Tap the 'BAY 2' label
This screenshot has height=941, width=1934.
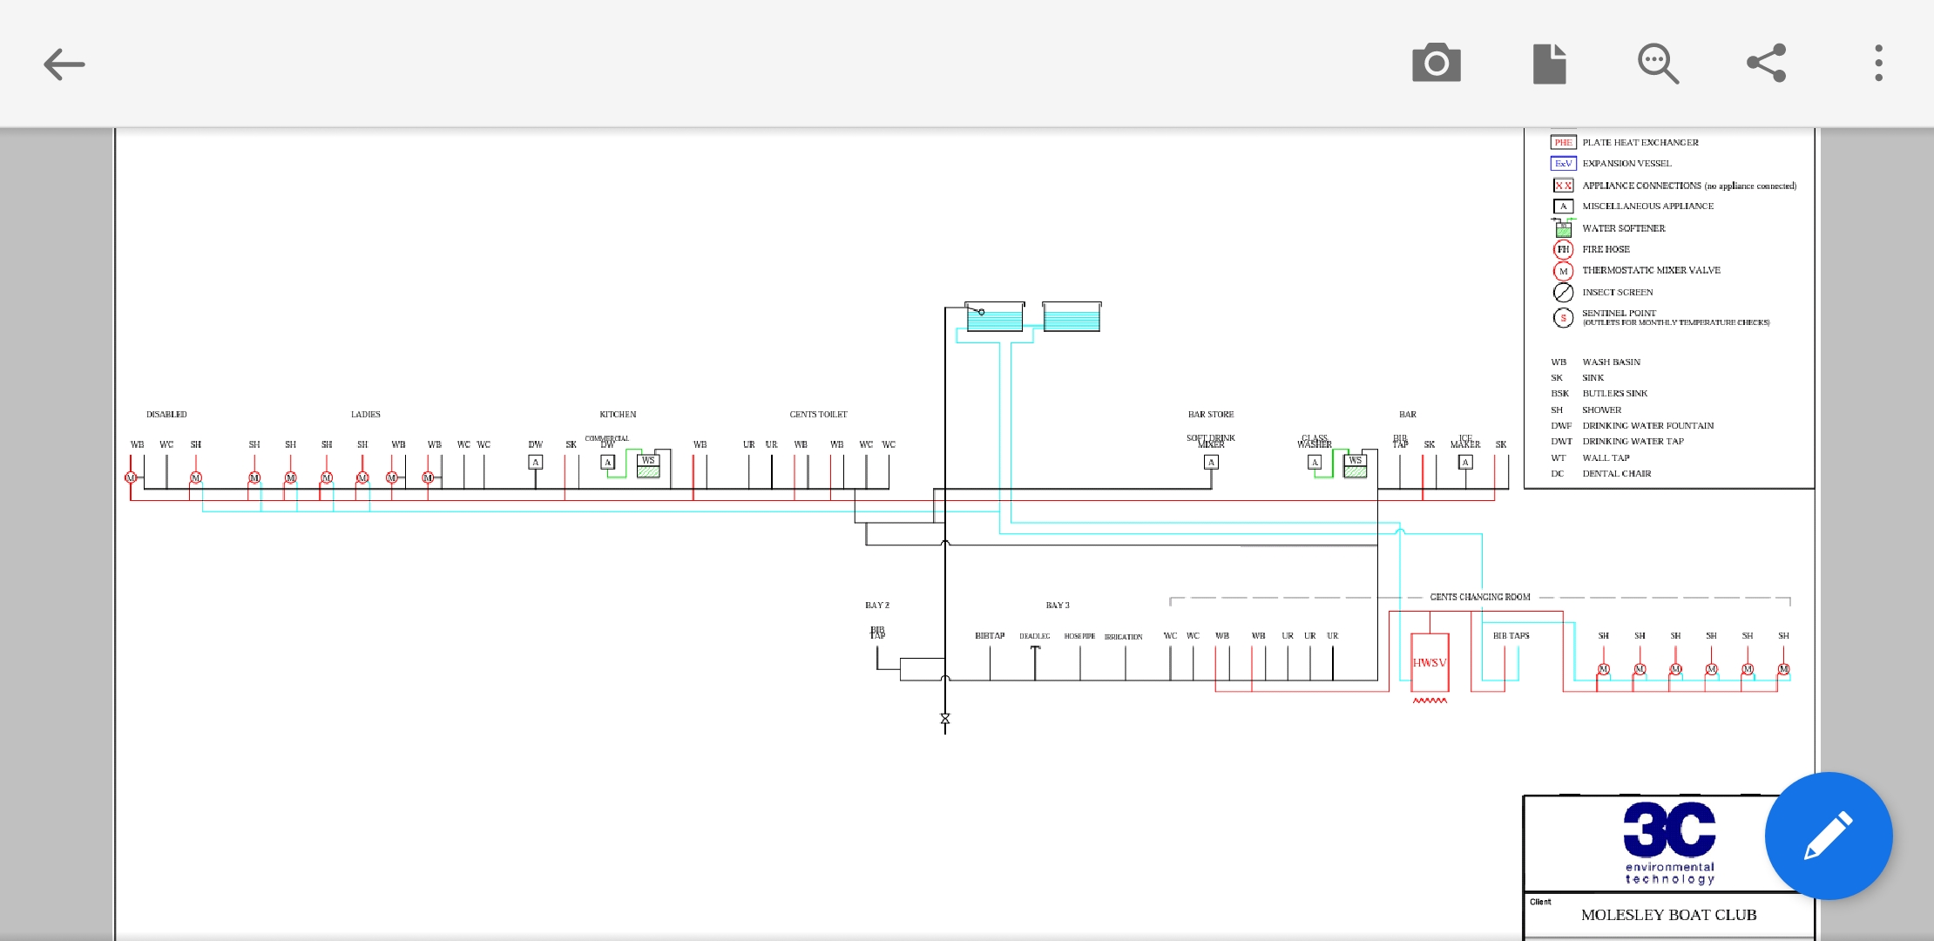click(x=877, y=605)
